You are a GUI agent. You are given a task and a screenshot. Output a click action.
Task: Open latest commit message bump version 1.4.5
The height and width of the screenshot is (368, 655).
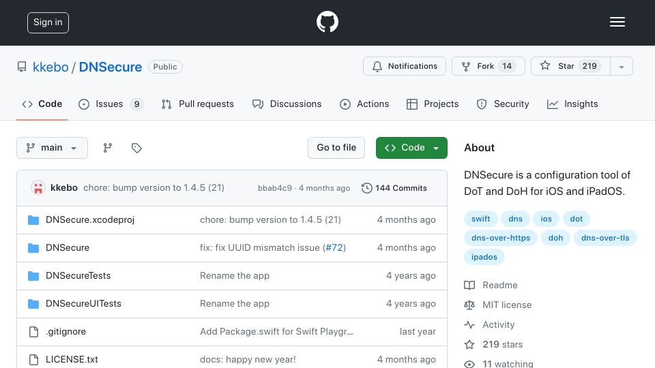click(154, 188)
